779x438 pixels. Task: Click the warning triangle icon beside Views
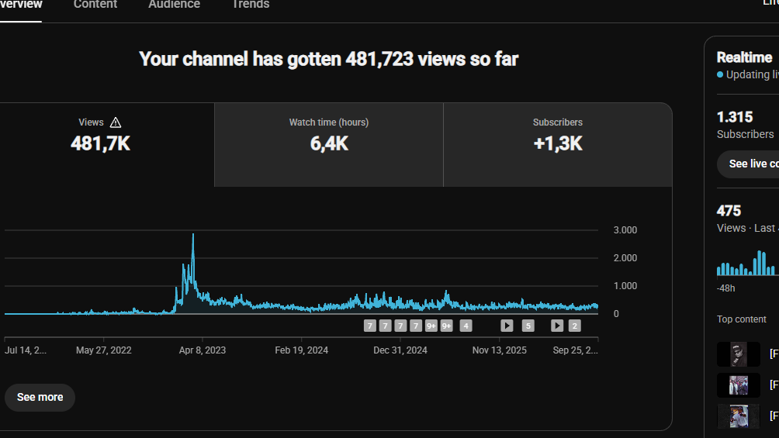point(116,122)
